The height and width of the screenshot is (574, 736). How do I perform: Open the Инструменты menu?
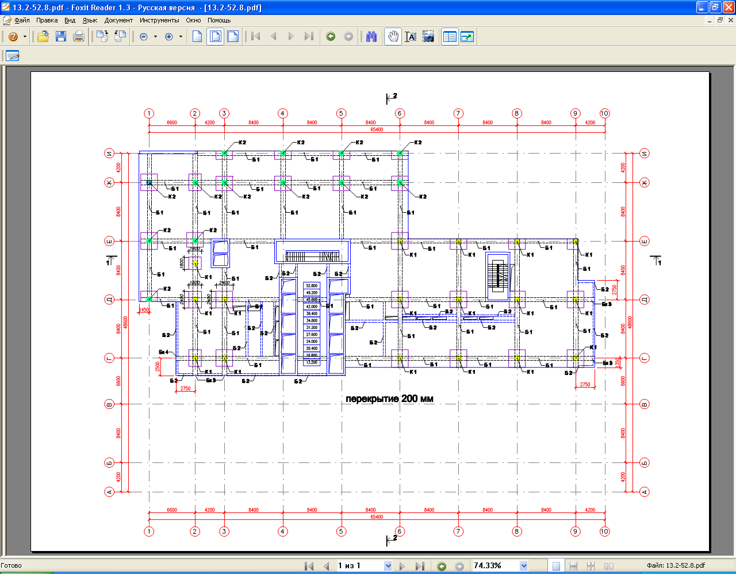[x=159, y=20]
